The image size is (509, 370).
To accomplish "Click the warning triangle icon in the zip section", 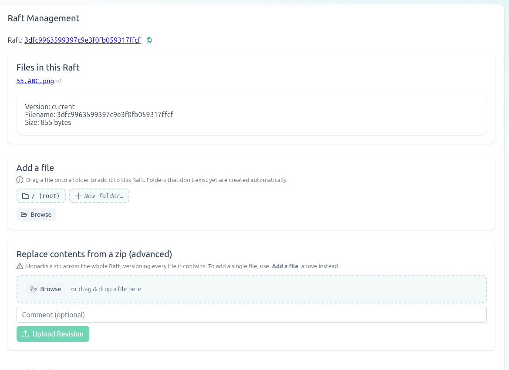I will pos(20,266).
